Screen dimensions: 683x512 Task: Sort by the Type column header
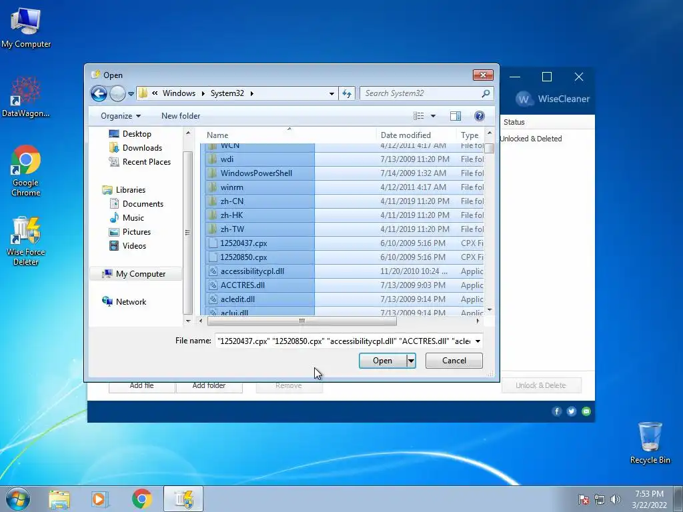coord(470,135)
